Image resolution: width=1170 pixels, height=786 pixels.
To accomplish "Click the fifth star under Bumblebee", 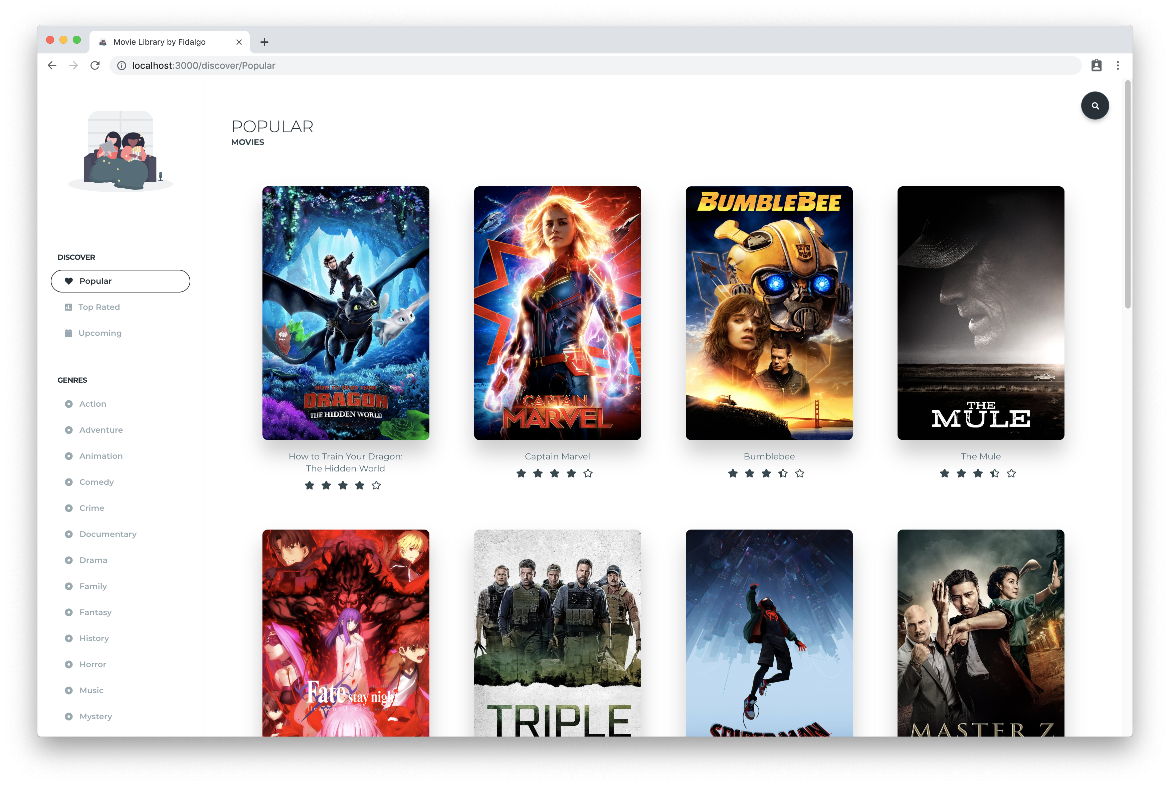I will coord(800,474).
